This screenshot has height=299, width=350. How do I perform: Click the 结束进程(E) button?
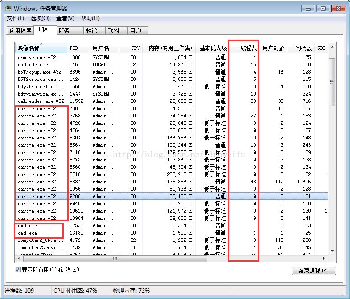point(313,271)
